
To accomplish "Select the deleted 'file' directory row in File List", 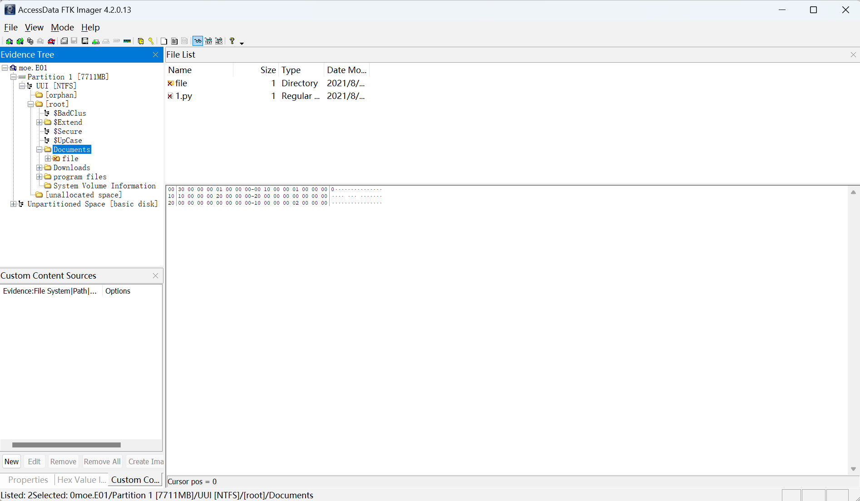I will tap(268, 83).
